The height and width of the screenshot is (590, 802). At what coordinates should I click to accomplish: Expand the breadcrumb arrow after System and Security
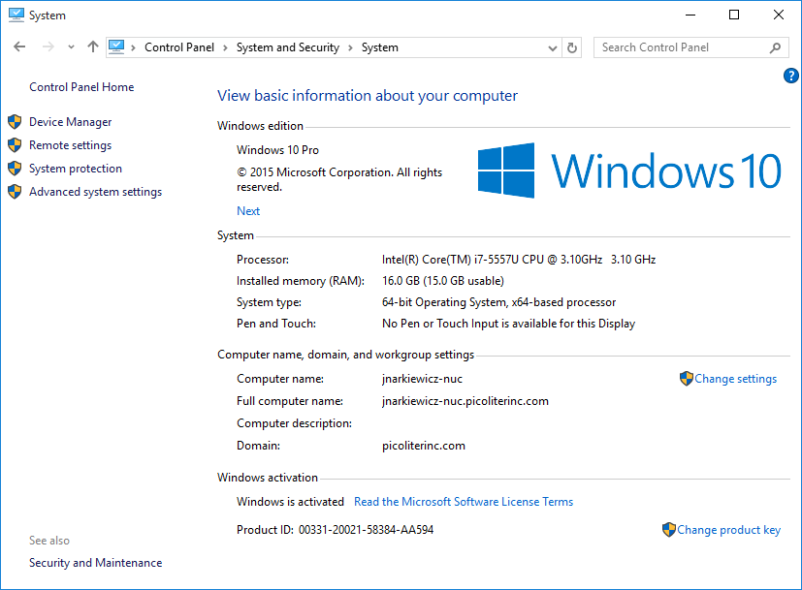tap(352, 47)
